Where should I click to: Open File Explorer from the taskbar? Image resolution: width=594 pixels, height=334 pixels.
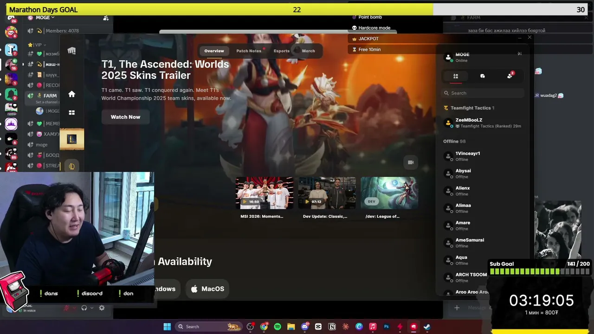pyautogui.click(x=291, y=327)
